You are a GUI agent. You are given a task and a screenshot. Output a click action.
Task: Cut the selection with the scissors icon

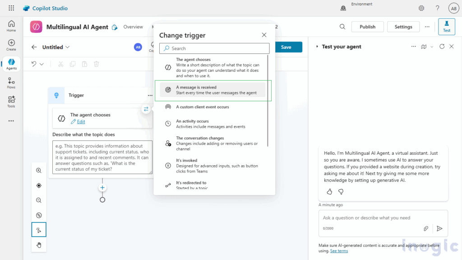pos(61,64)
